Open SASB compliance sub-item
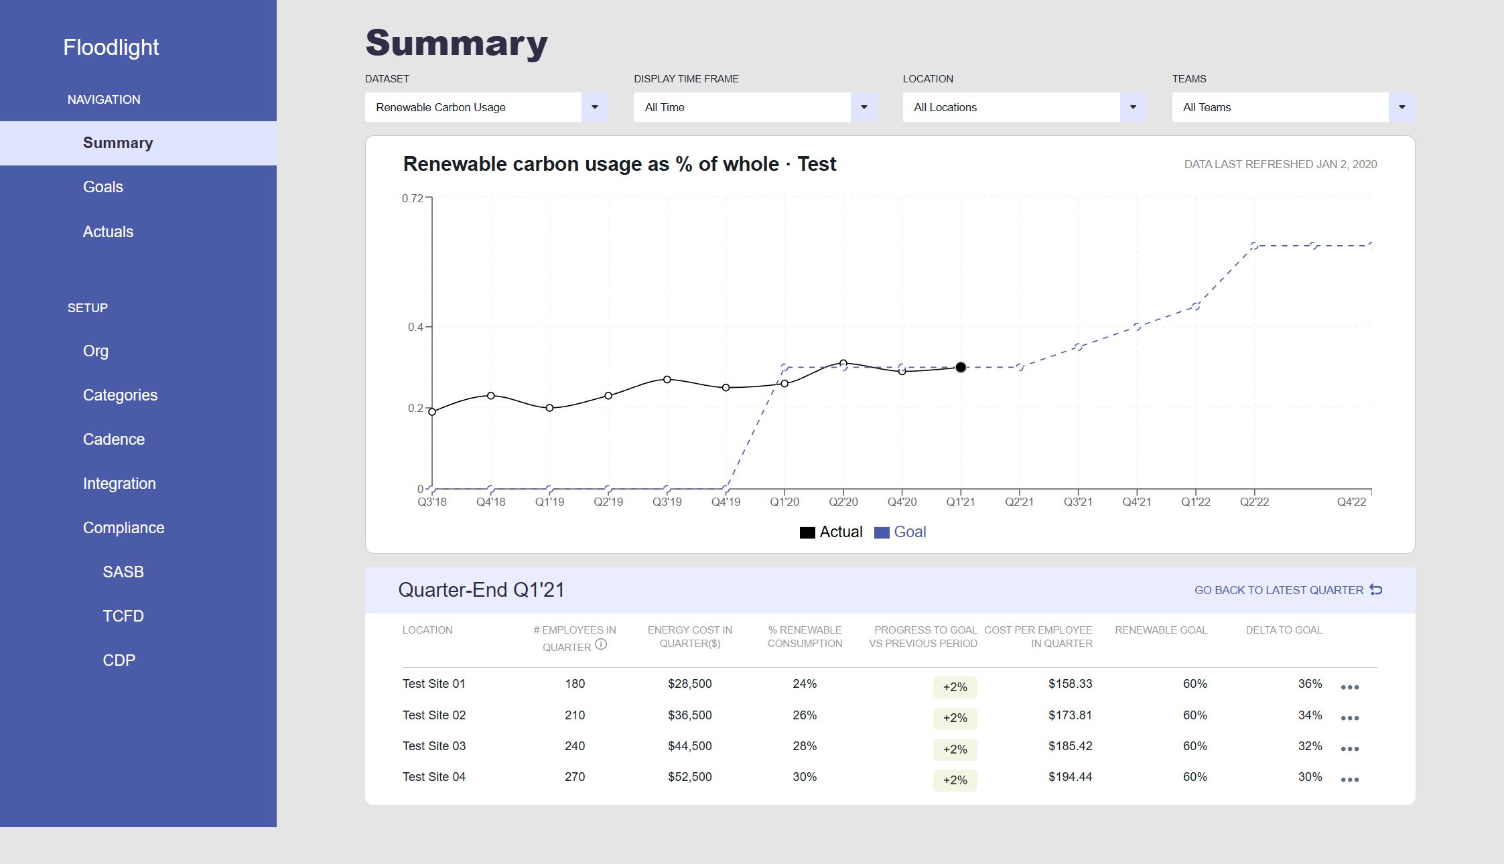 click(123, 572)
